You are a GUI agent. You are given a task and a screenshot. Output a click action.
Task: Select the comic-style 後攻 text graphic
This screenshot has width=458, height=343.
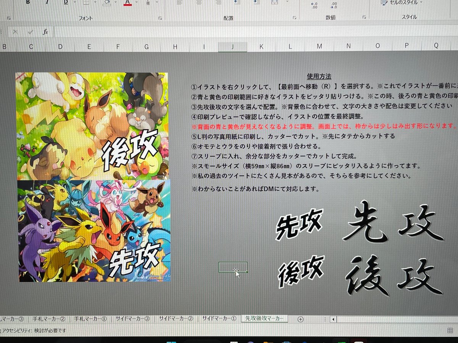(301, 271)
